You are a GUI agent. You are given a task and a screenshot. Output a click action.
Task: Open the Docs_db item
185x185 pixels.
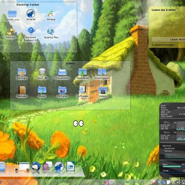coord(42,74)
